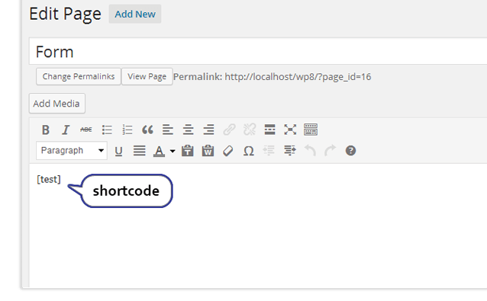The height and width of the screenshot is (301, 487).
Task: Click the page title field 'Form'
Action: pyautogui.click(x=258, y=52)
